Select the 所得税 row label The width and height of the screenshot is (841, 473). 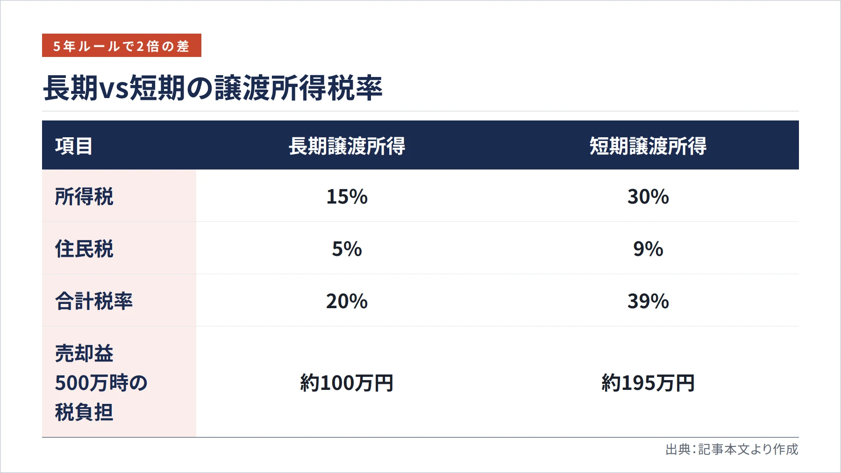pos(84,196)
